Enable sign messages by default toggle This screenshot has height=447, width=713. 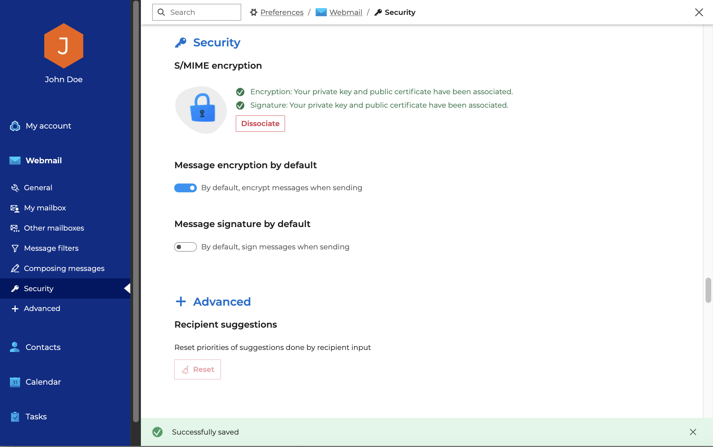(x=185, y=247)
